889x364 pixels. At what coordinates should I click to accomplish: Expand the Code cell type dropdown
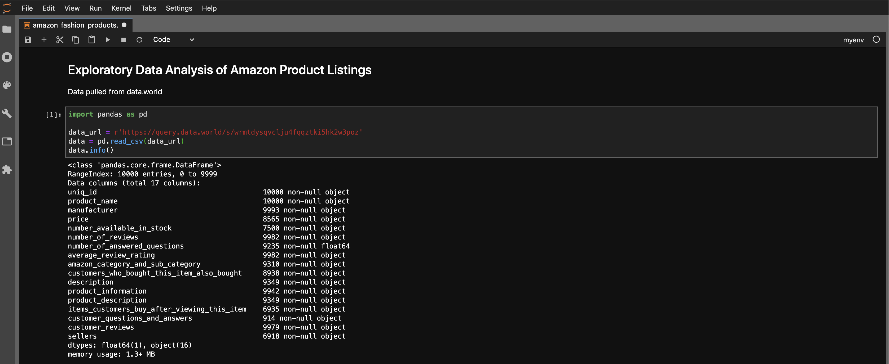pos(174,40)
